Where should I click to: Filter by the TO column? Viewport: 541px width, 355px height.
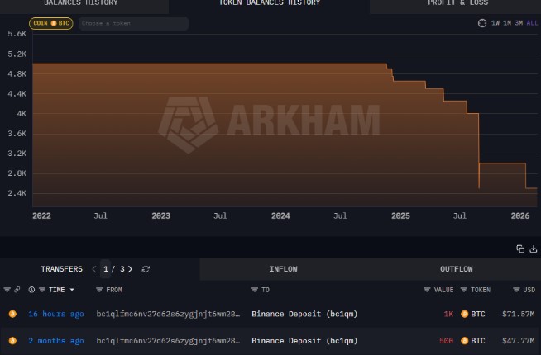tap(255, 290)
